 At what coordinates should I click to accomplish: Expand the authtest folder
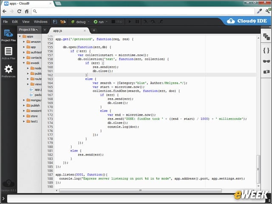click(24, 52)
